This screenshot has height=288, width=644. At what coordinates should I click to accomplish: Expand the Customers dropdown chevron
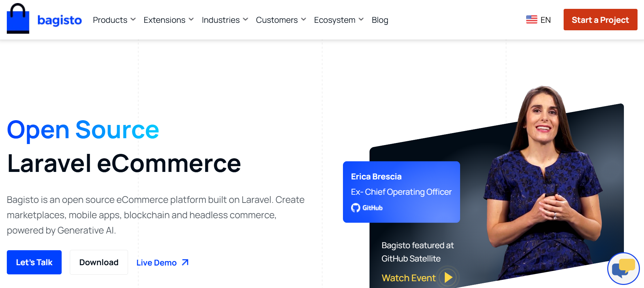(x=303, y=19)
